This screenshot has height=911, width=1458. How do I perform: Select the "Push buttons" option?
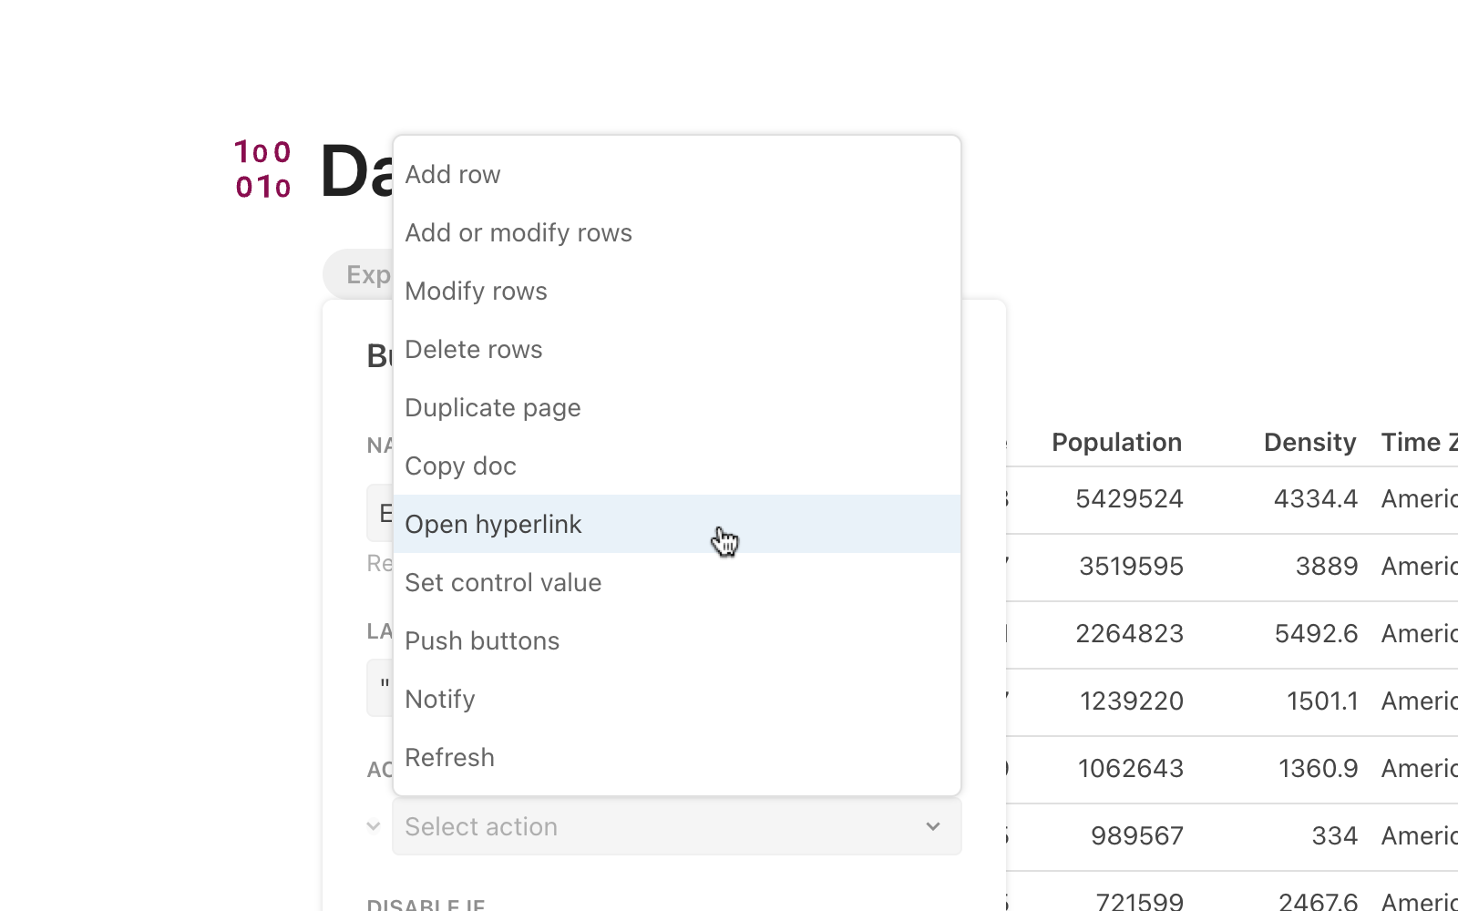(x=482, y=640)
